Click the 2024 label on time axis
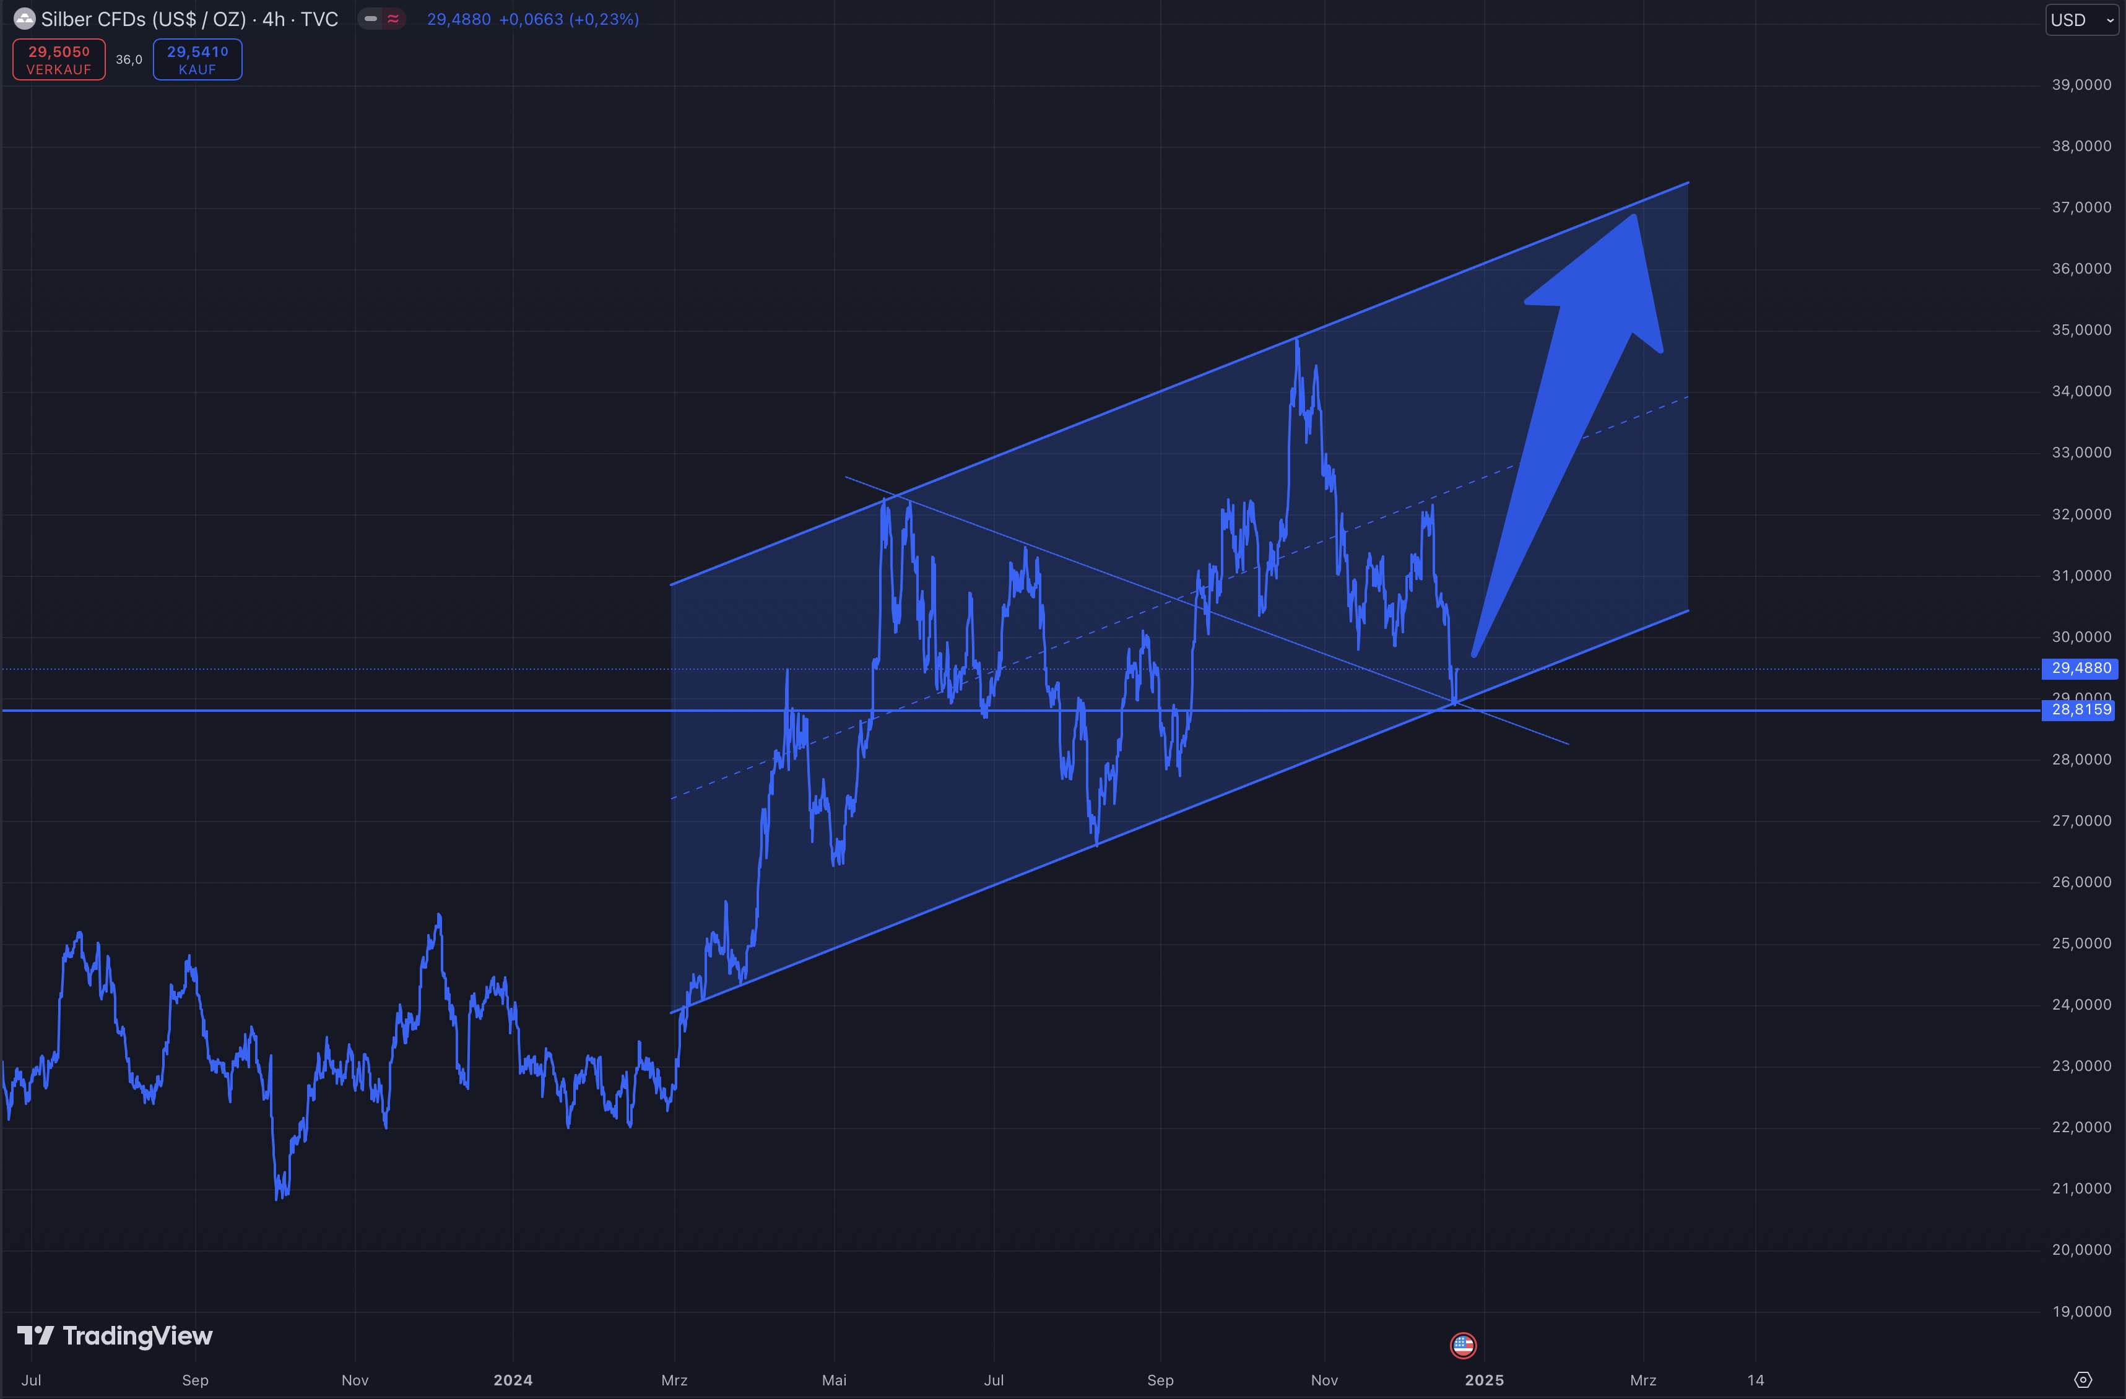 tap(513, 1380)
